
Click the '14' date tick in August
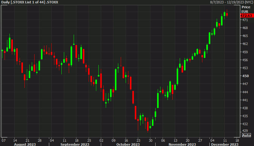pos(15,140)
